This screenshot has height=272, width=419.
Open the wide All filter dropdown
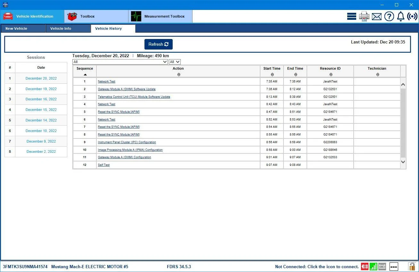[120, 62]
